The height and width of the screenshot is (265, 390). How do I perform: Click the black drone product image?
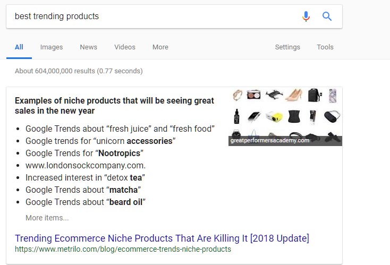[x=274, y=95]
